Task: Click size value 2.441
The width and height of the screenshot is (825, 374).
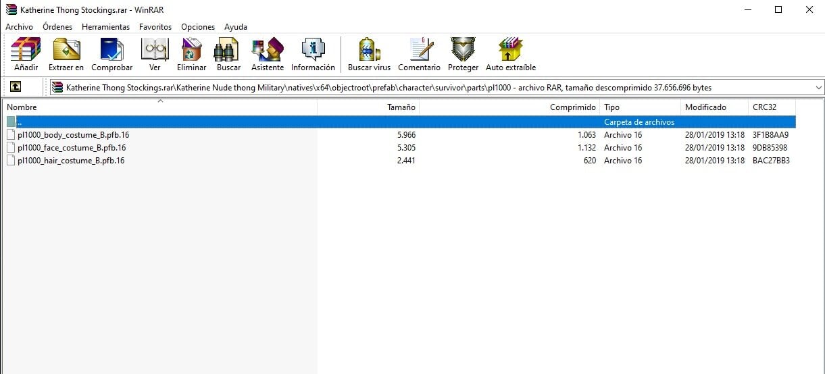Action: tap(406, 161)
